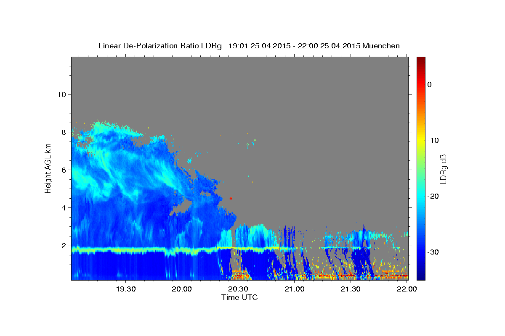Click the dark blue bottom of colorbar

point(421,275)
